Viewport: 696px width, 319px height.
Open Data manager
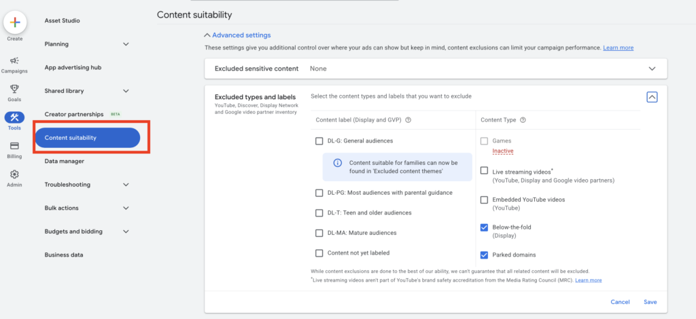click(x=65, y=162)
